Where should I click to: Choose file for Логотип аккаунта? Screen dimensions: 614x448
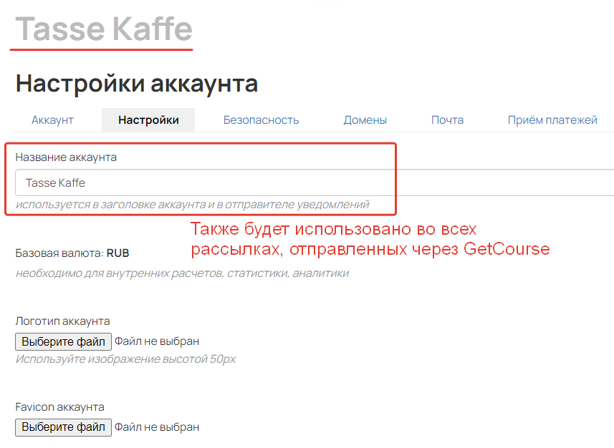64,341
